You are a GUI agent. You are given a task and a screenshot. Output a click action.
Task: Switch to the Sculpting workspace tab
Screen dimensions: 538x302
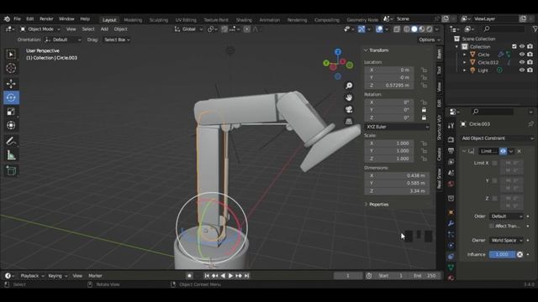159,20
